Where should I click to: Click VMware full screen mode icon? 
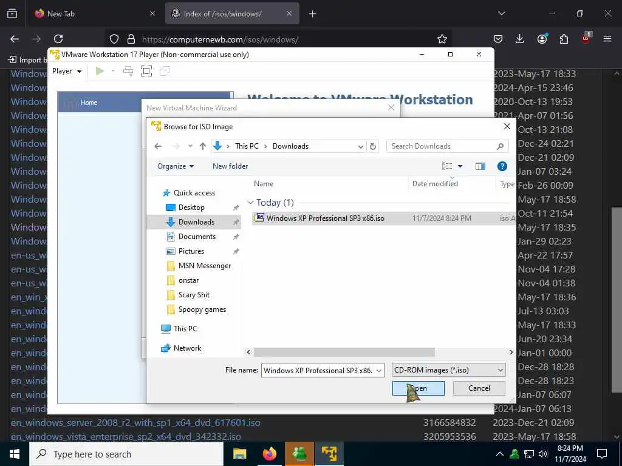(x=146, y=71)
